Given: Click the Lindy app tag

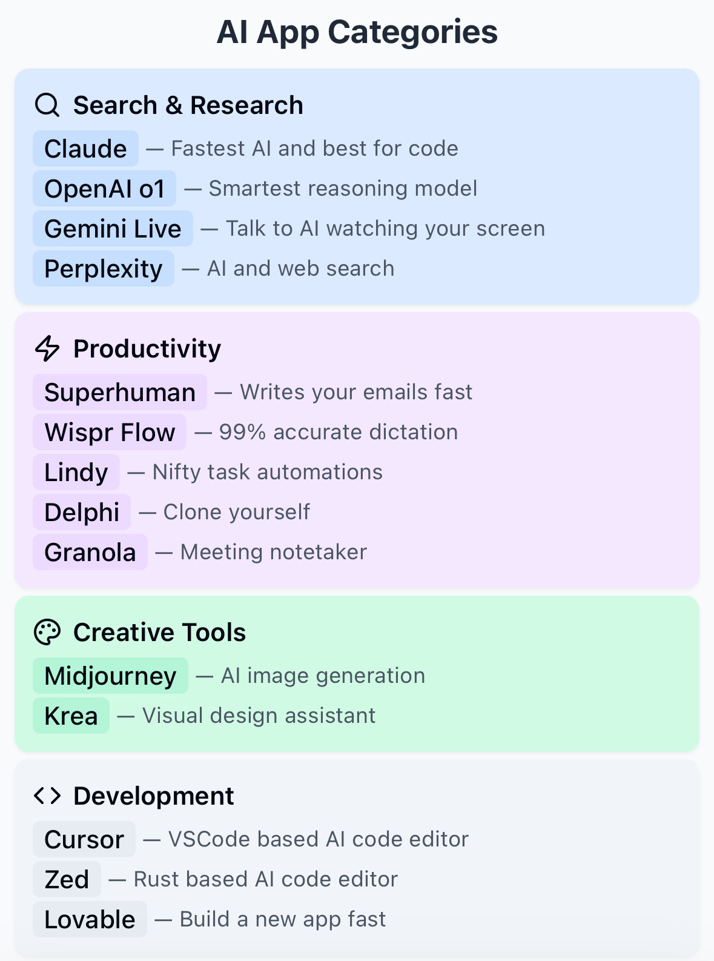Looking at the screenshot, I should point(76,472).
